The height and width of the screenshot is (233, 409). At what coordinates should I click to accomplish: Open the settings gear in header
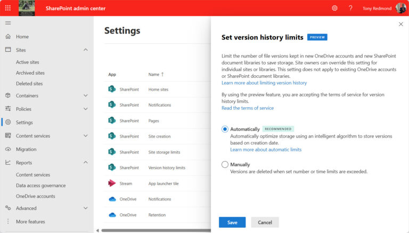334,9
